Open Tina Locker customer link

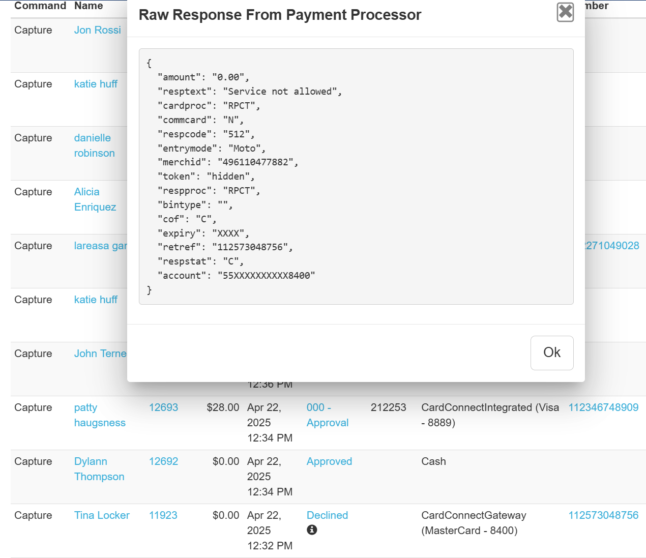tap(102, 515)
